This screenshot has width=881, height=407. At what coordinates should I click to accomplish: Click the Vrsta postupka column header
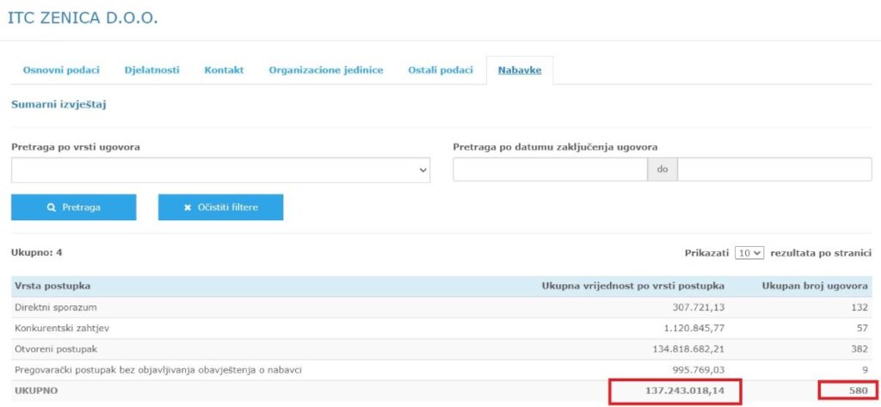52,287
